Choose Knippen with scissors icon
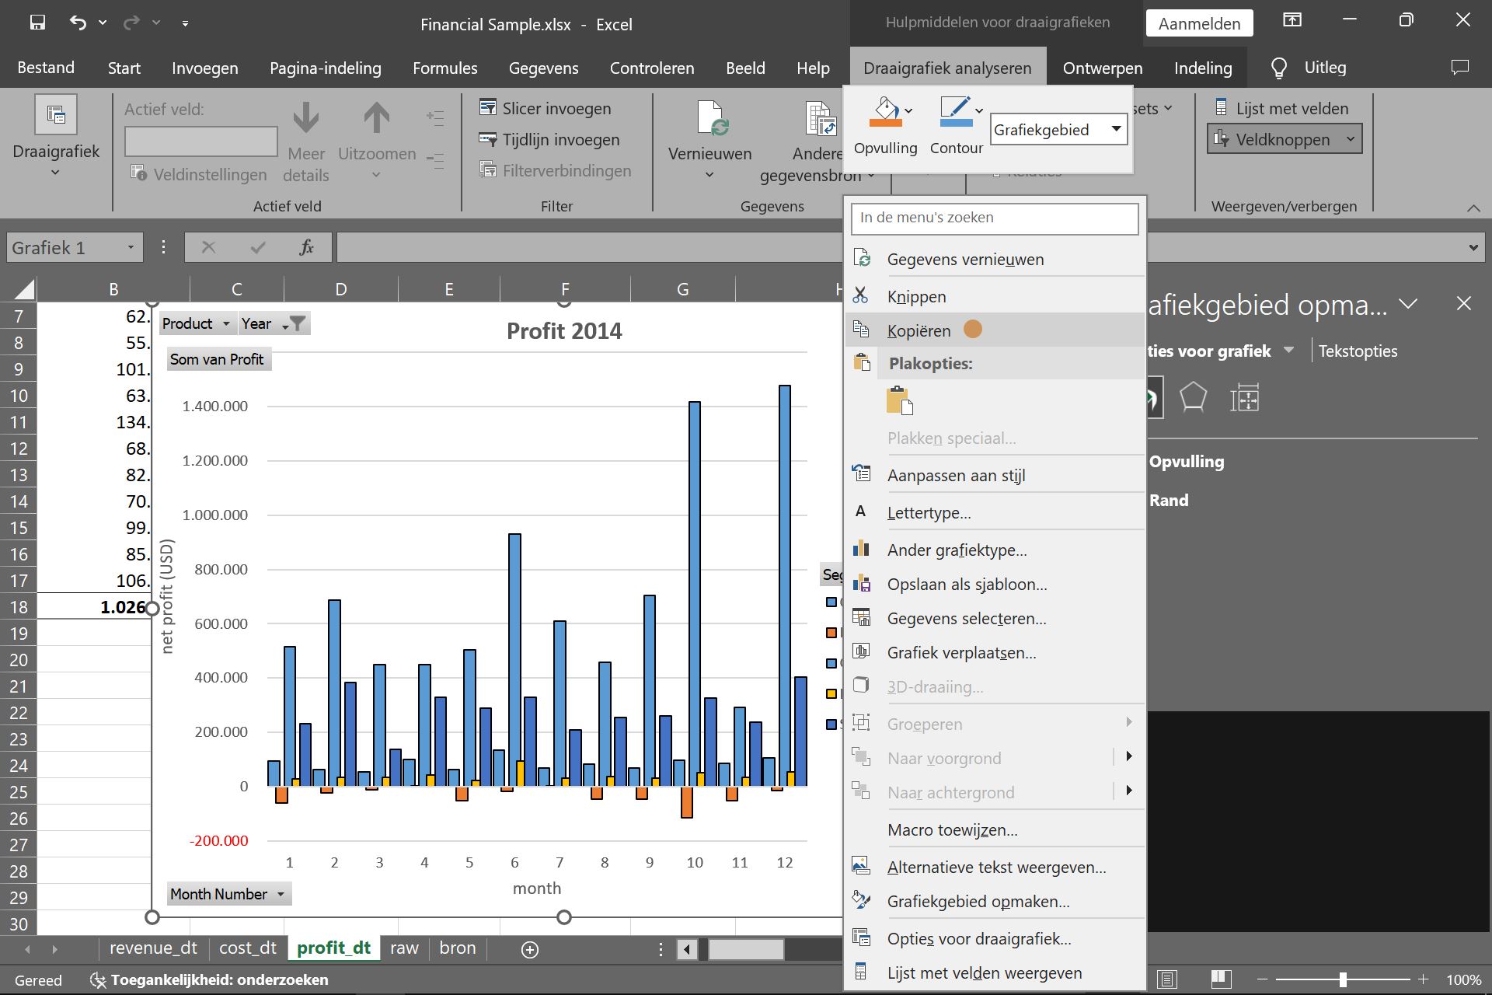 (x=995, y=296)
